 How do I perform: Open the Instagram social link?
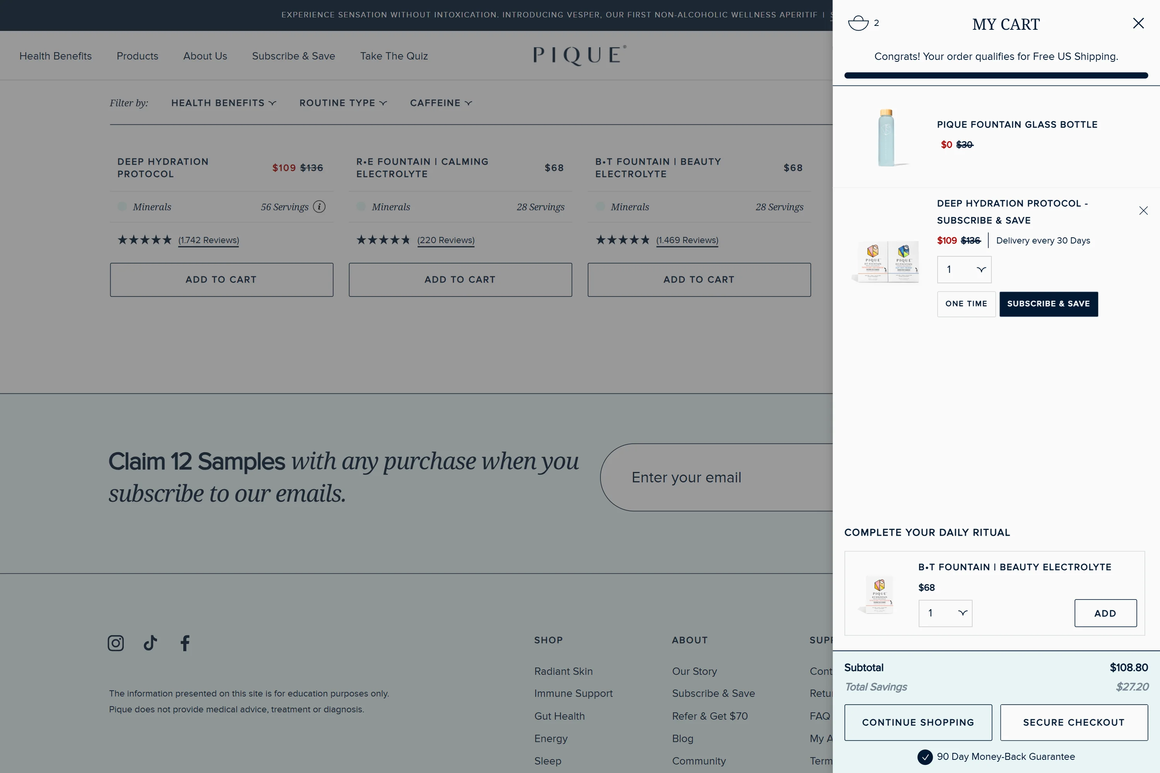[116, 643]
